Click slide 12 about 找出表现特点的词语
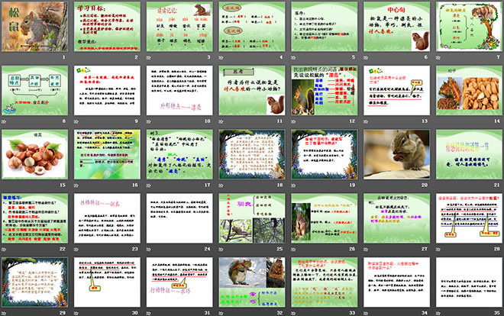The height and width of the screenshot is (316, 504). [x=324, y=92]
